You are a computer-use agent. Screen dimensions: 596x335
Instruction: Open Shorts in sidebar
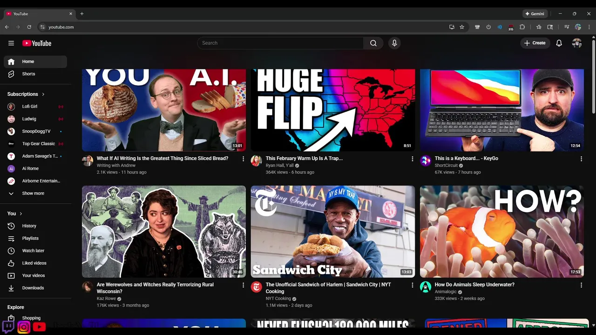point(35,74)
